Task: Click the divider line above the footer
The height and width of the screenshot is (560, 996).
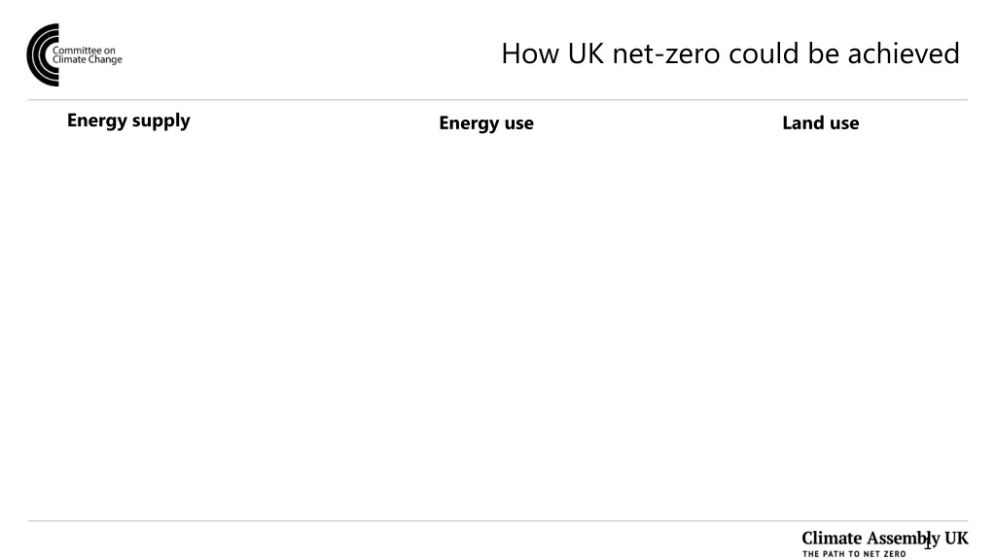Action: pyautogui.click(x=498, y=521)
